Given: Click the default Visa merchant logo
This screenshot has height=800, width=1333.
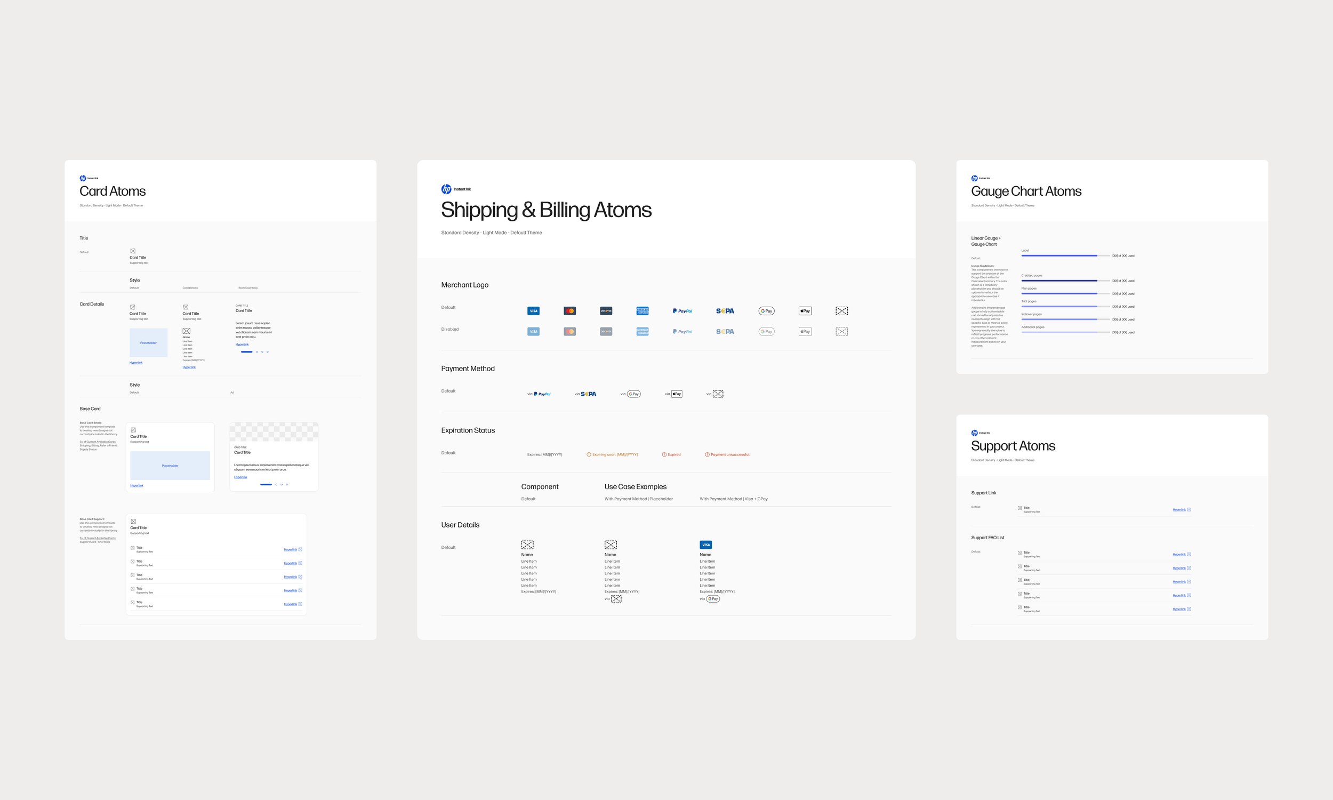Looking at the screenshot, I should [533, 311].
